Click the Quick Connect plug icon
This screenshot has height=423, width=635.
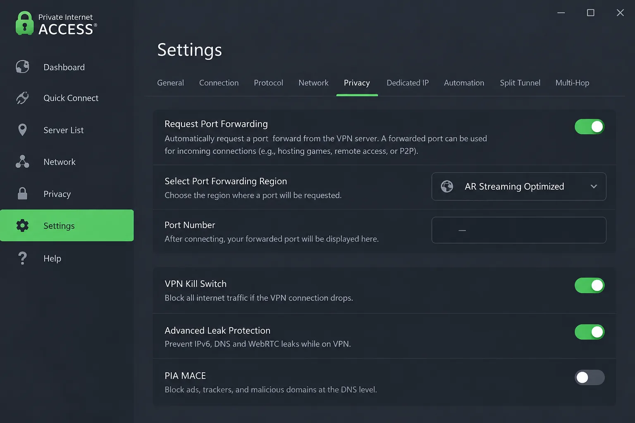22,98
